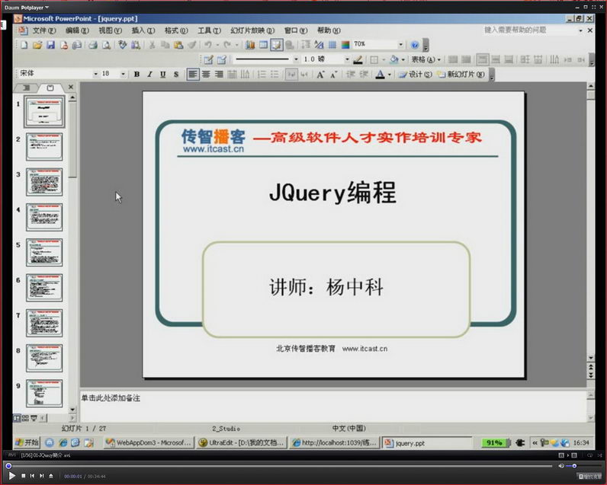The image size is (607, 485).
Task: Click the Print icon in the toolbar
Action: 93,45
